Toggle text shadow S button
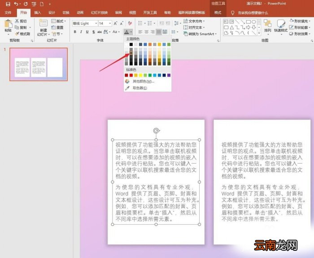 (93, 32)
